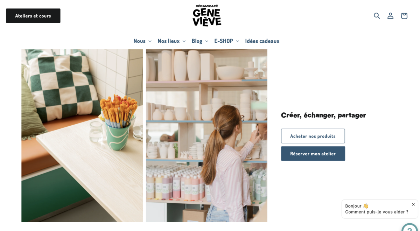This screenshot has width=420, height=231.
Task: Click the chevron next to Nous
Action: pos(150,41)
